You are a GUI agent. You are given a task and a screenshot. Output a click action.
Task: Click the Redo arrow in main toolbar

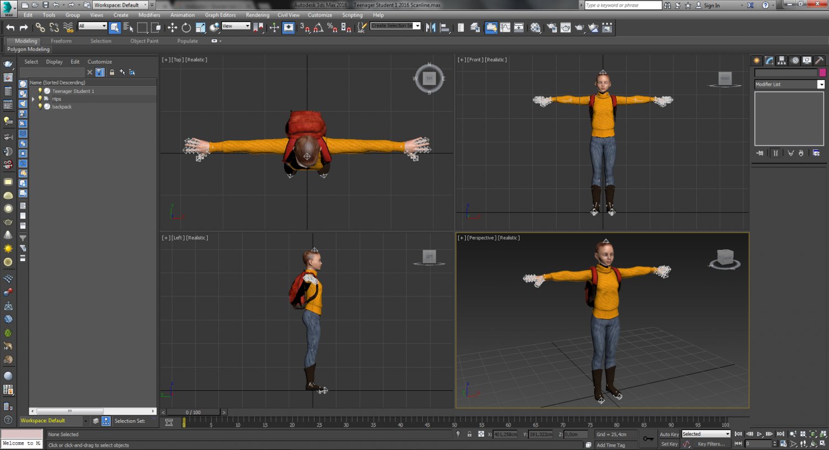click(24, 27)
